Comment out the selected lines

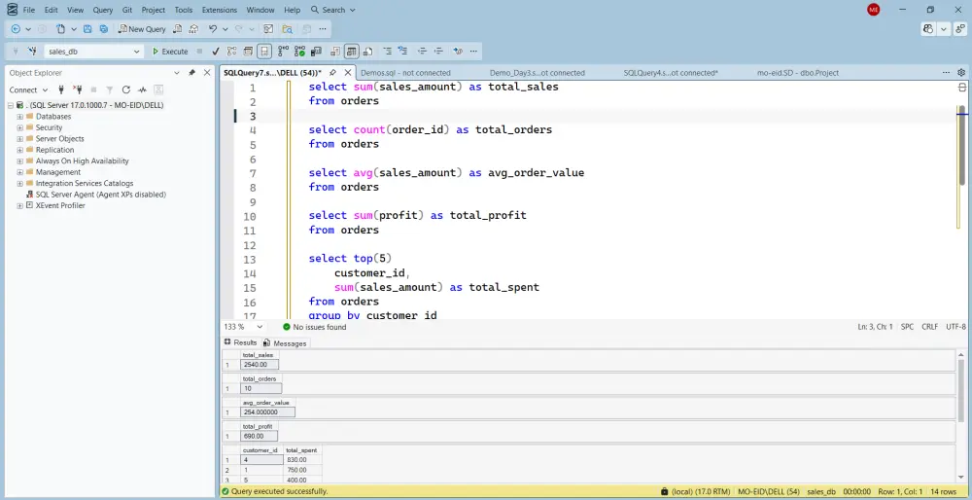[388, 51]
